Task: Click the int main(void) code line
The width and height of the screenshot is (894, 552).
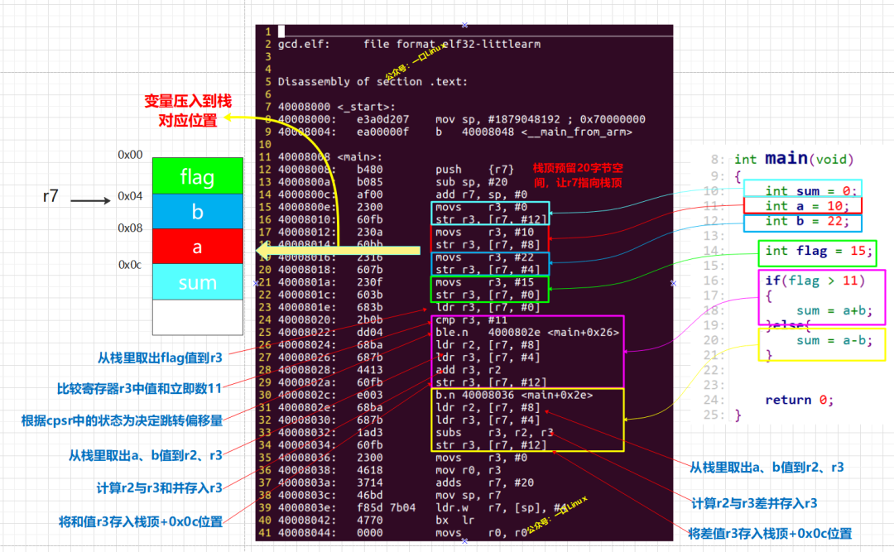Action: [x=794, y=159]
